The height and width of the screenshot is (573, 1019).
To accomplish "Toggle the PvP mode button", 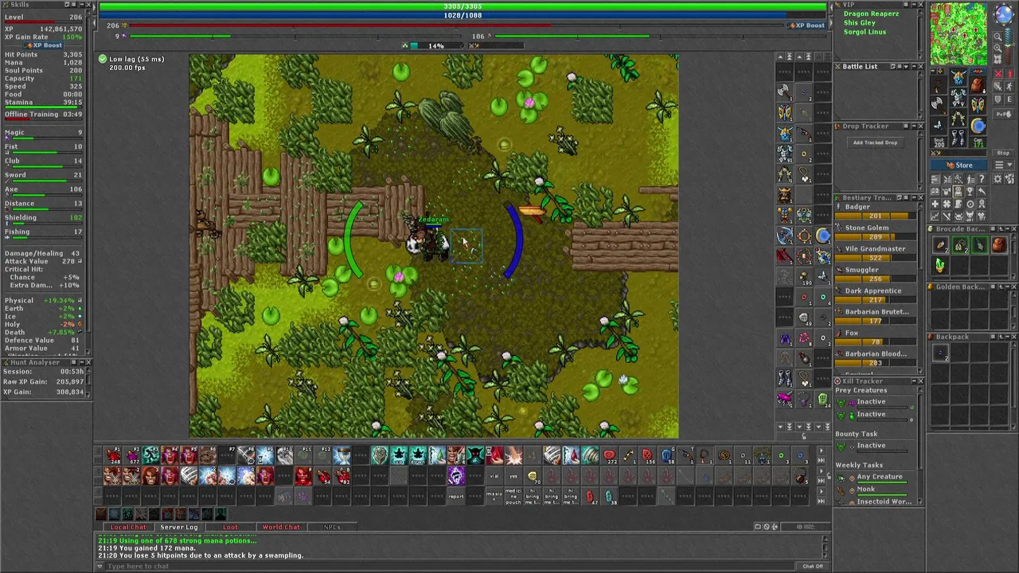I will [x=1004, y=114].
